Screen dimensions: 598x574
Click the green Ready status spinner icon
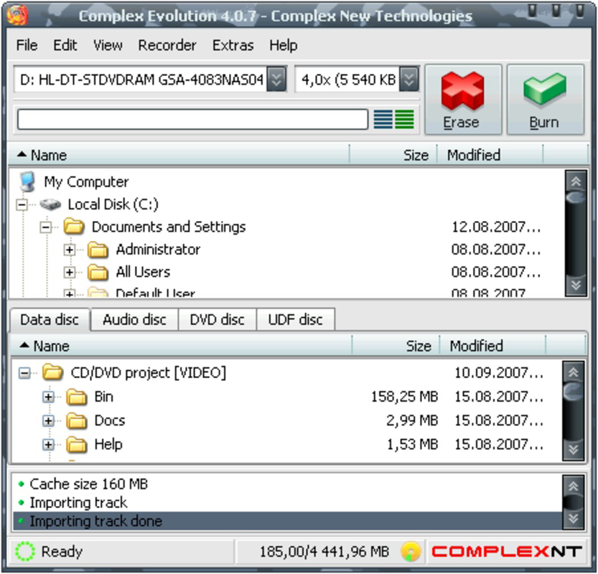(x=25, y=552)
